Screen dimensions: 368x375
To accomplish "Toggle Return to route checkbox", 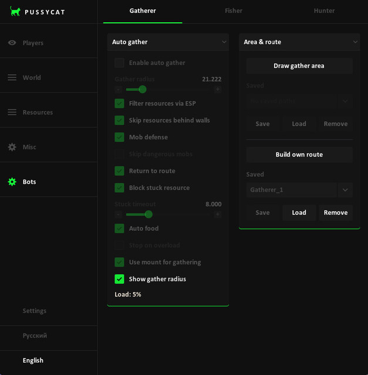I will tap(119, 171).
